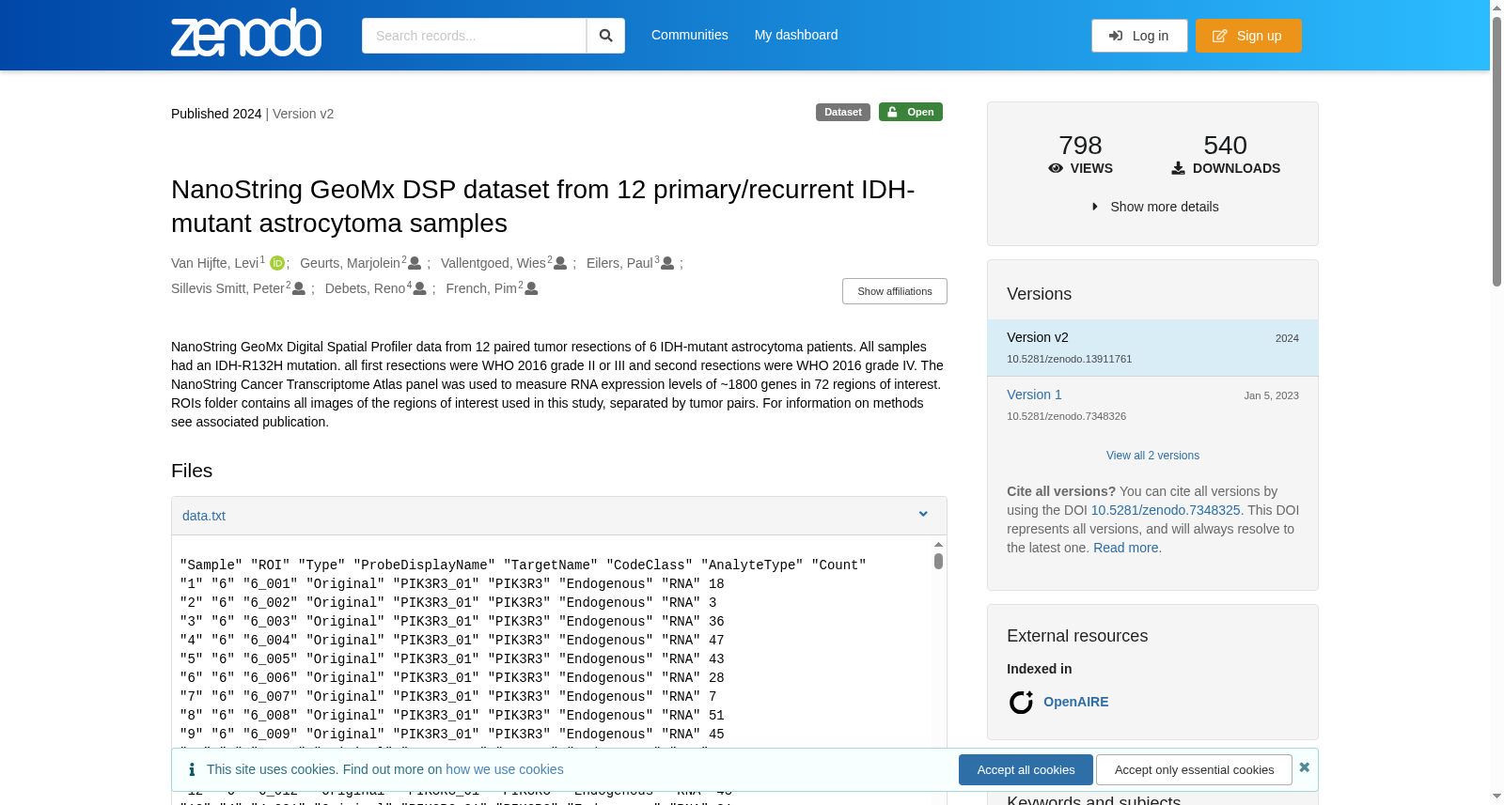This screenshot has height=805, width=1504.
Task: Focus the Search records input field
Action: (x=474, y=36)
